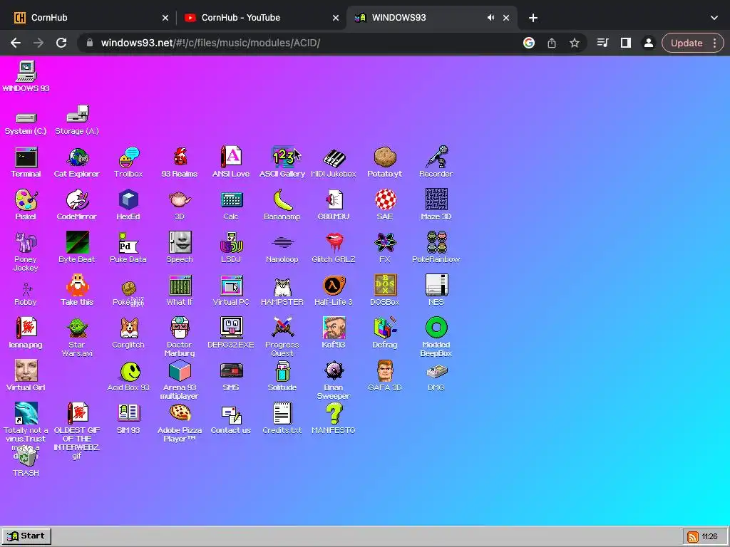
Task: Click the Update button
Action: (x=687, y=43)
